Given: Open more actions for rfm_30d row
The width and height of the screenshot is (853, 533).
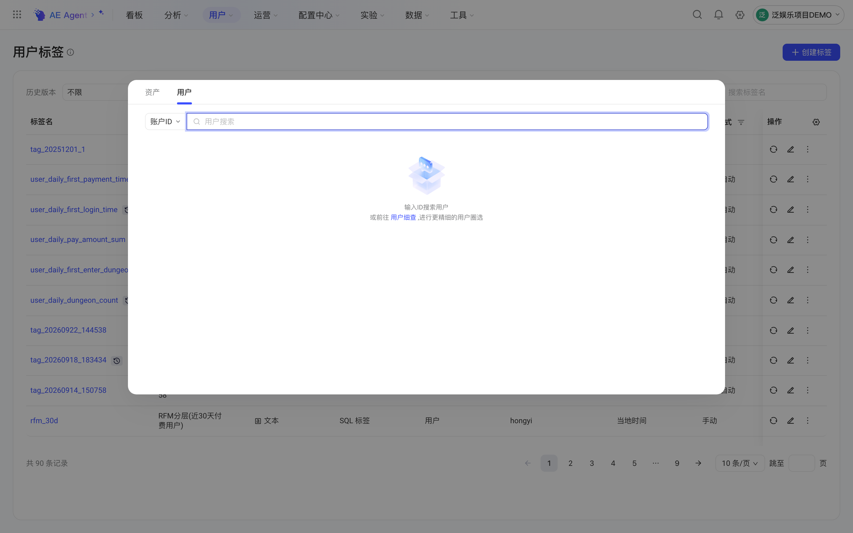Looking at the screenshot, I should pos(807,421).
